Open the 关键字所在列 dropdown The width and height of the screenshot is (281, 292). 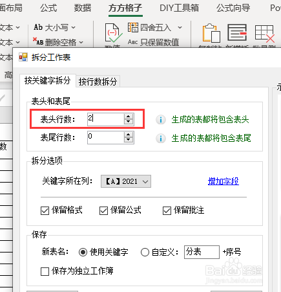tap(126, 181)
